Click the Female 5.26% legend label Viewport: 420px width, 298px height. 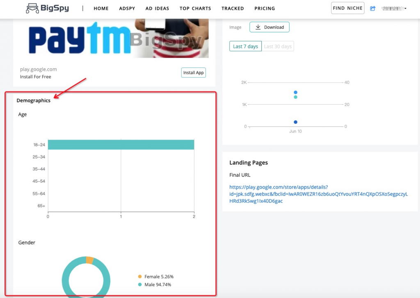(159, 277)
